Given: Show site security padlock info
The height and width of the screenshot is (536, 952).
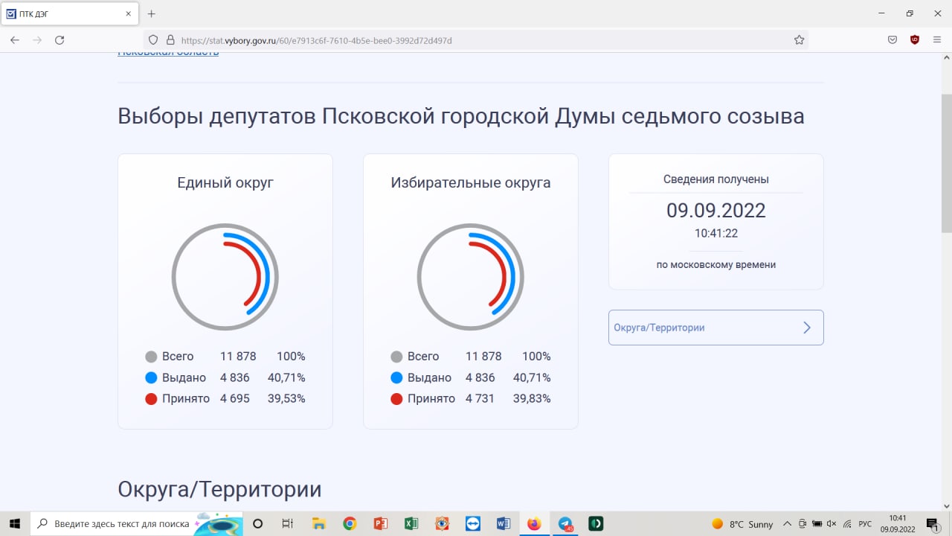Looking at the screenshot, I should [170, 40].
